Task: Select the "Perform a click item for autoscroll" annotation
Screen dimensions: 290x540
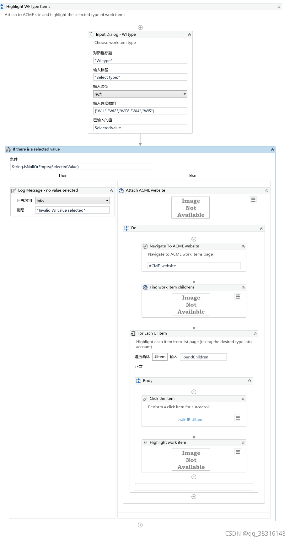Action: tap(179, 407)
